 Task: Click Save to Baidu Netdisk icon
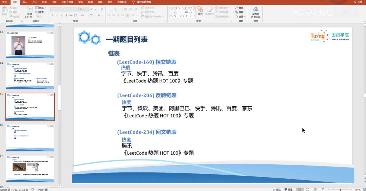point(256,9)
